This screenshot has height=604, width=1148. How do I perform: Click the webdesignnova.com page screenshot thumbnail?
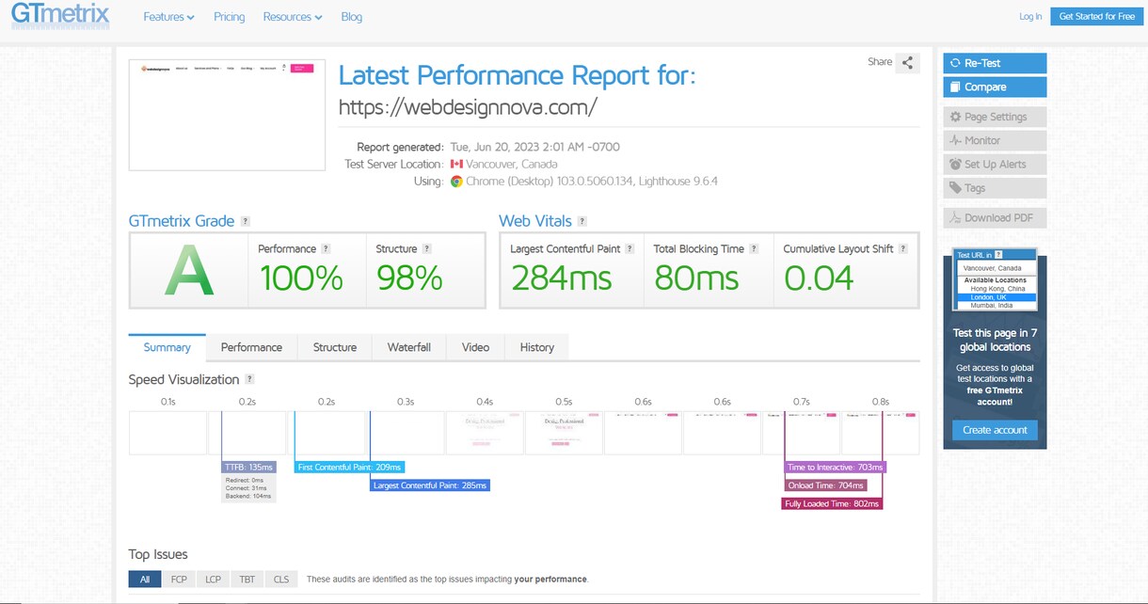[227, 115]
